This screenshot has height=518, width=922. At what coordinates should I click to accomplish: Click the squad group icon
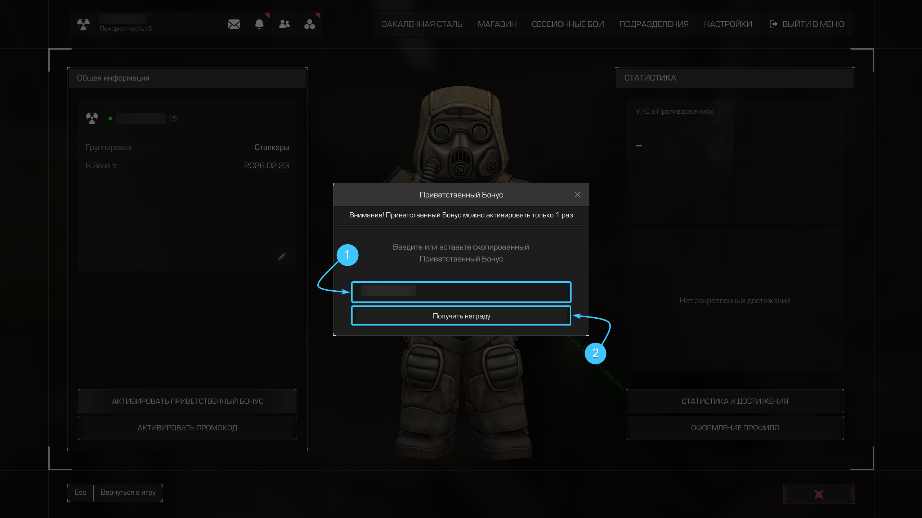309,24
